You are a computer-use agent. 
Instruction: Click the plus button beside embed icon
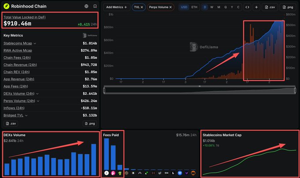click(x=256, y=7)
